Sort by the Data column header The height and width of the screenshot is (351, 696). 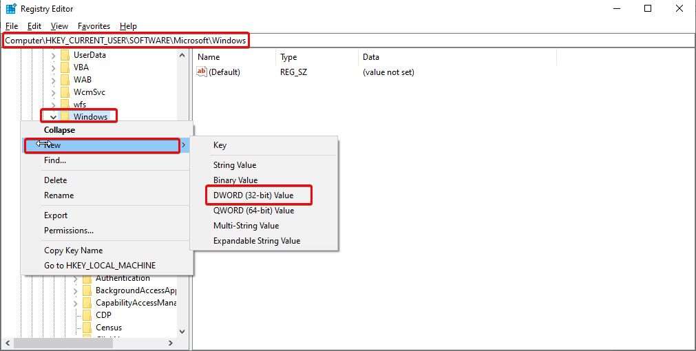[456, 57]
